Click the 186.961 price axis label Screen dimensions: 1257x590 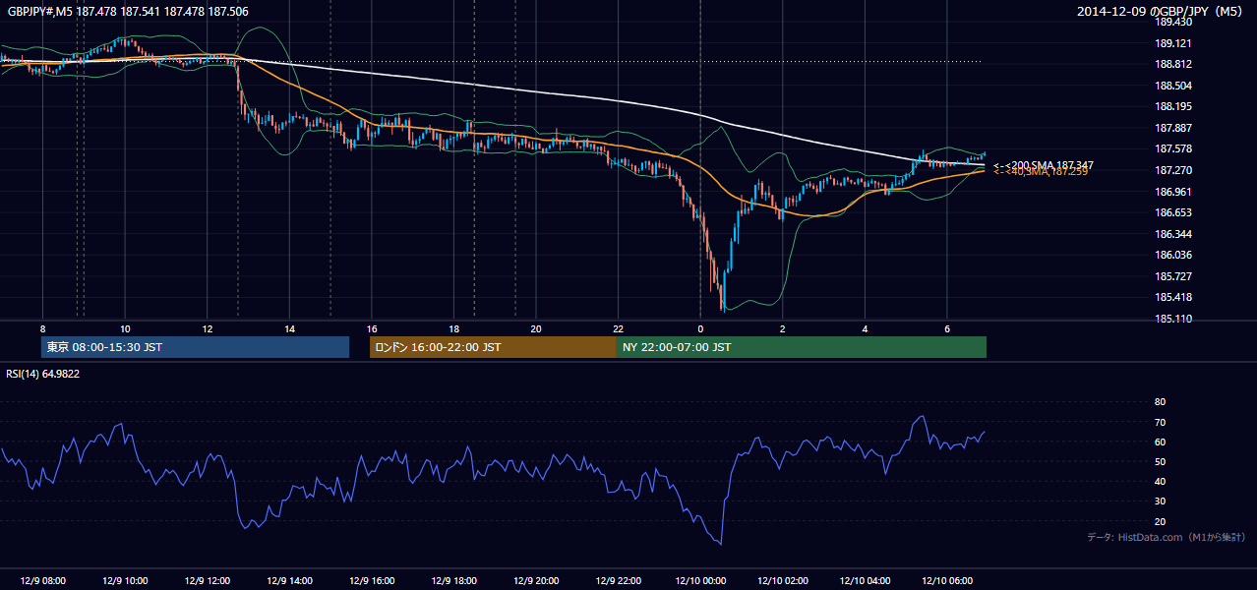pyautogui.click(x=1172, y=192)
